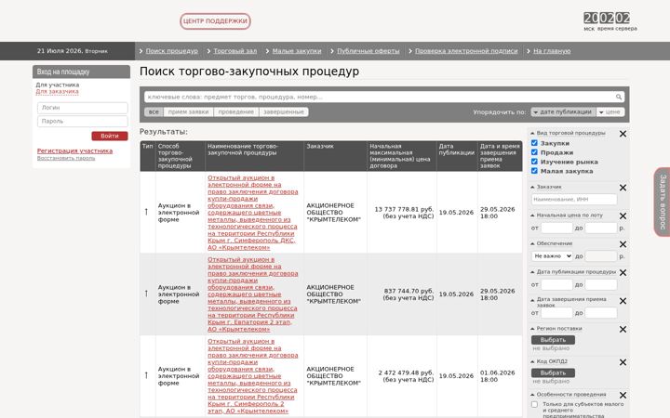Open Поиск процедур menu item

pyautogui.click(x=172, y=51)
